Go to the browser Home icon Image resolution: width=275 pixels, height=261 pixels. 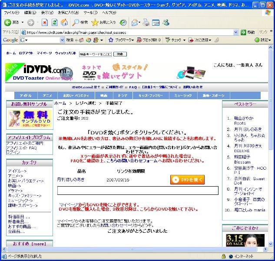tap(64, 23)
